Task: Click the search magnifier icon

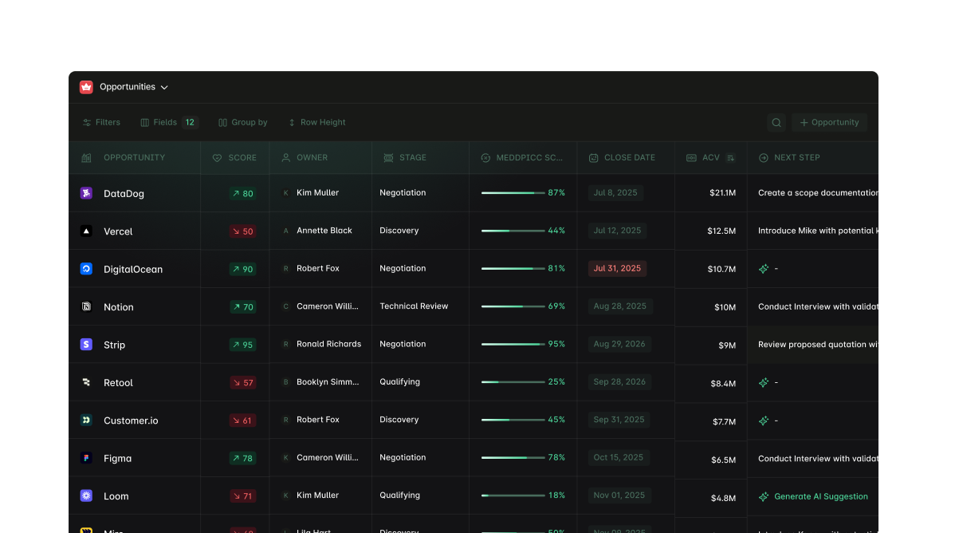Action: [776, 122]
